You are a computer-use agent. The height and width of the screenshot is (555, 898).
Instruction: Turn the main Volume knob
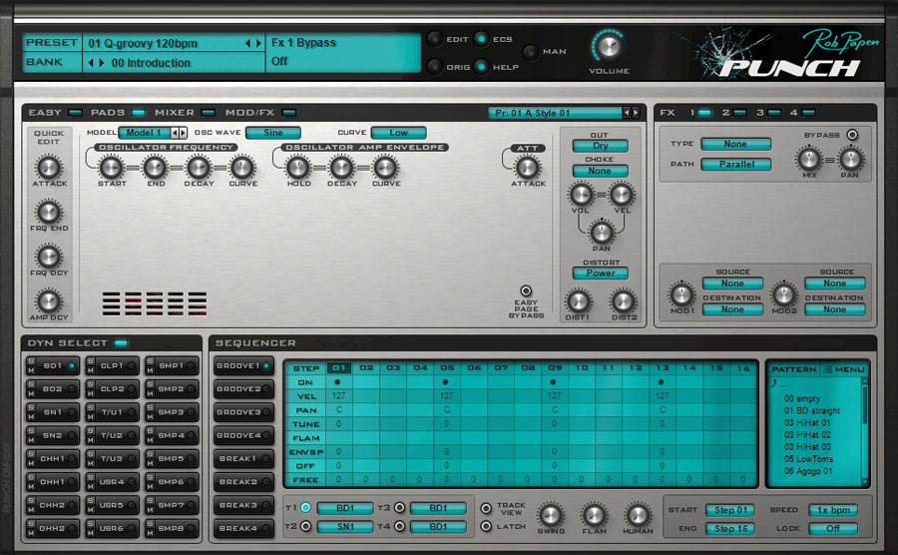pyautogui.click(x=609, y=46)
